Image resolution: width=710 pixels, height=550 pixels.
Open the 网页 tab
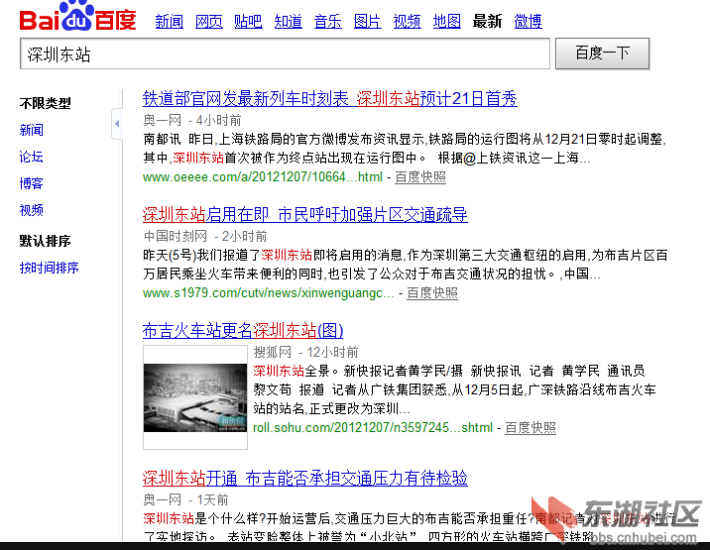(x=209, y=21)
